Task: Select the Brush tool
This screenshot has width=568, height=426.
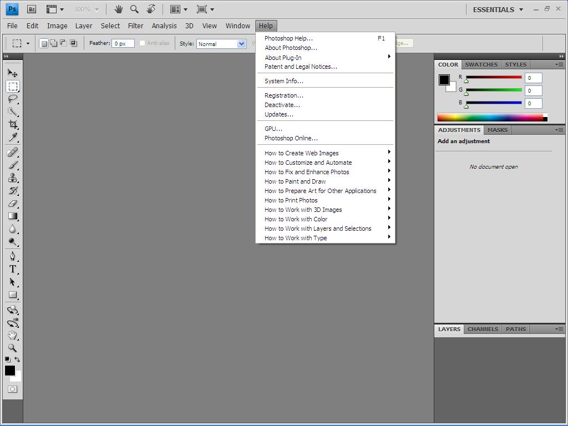Action: (13, 165)
